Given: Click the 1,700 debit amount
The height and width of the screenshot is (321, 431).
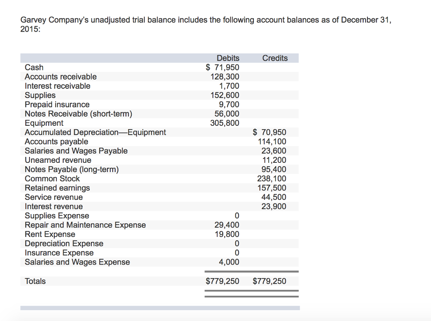Looking at the screenshot, I should pos(229,86).
